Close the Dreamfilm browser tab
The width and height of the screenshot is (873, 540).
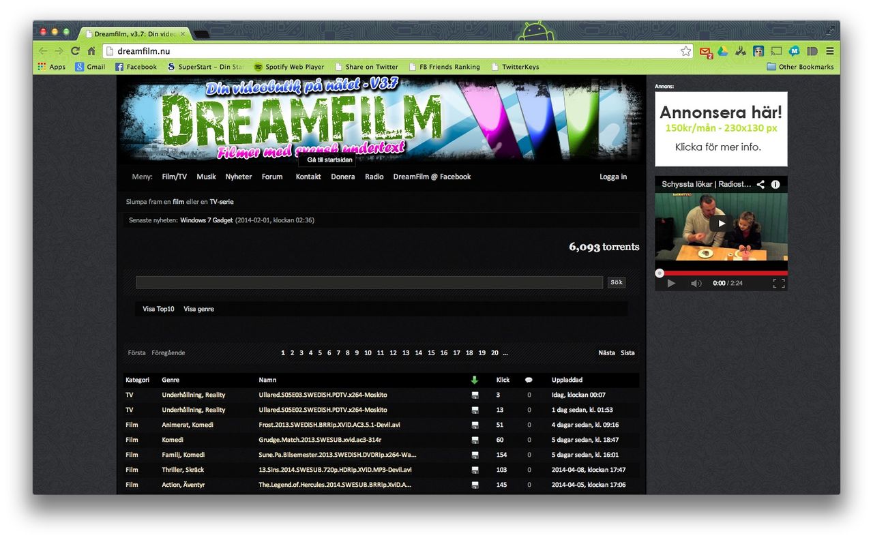tap(183, 33)
